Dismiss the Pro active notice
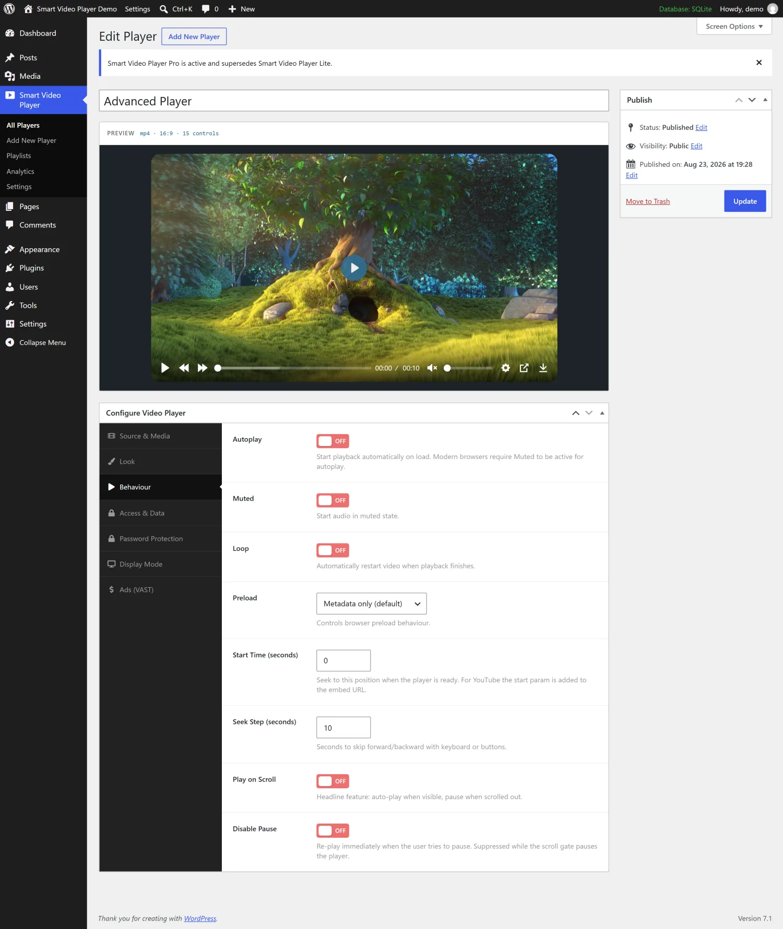This screenshot has width=783, height=929. (759, 63)
